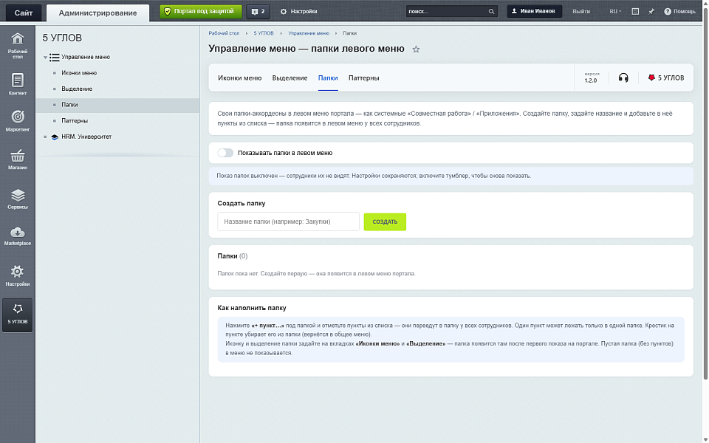The width and height of the screenshot is (709, 443).
Task: Click the Выйти logout link
Action: pos(581,11)
